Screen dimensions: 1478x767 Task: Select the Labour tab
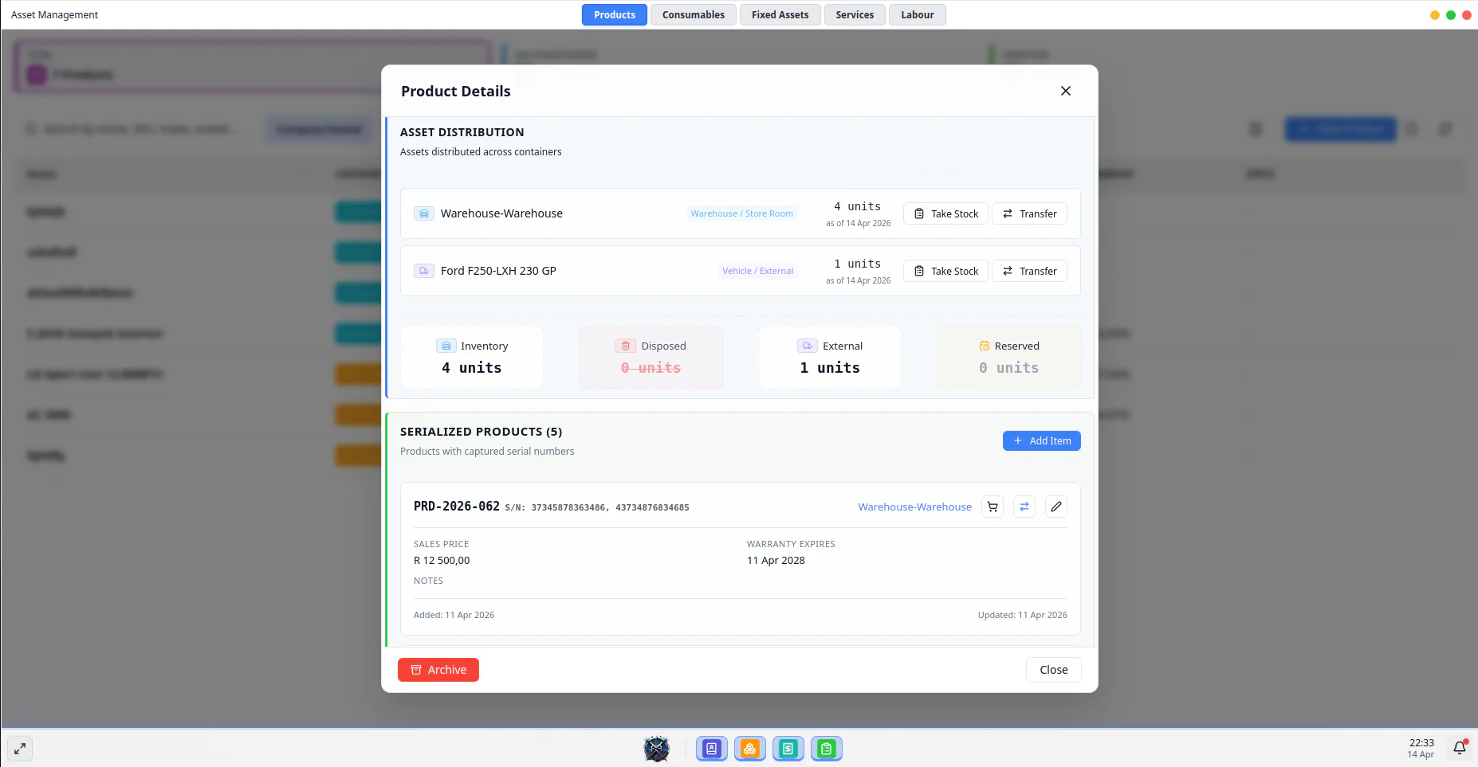click(x=917, y=14)
